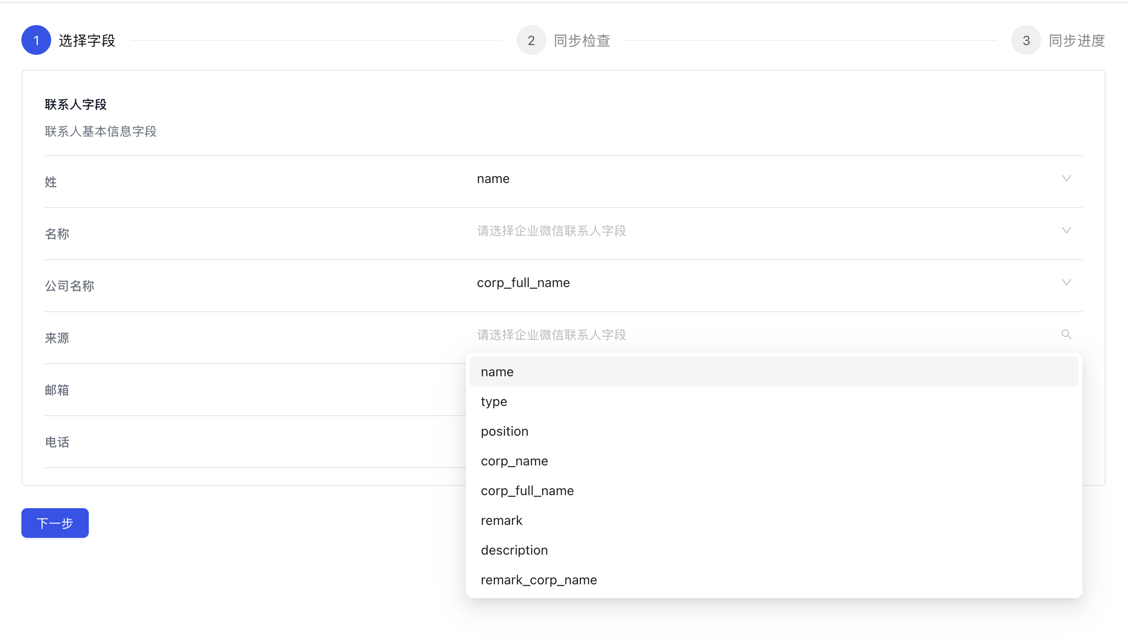Click the 名称 placeholder input field
1128x641 pixels.
pos(551,231)
